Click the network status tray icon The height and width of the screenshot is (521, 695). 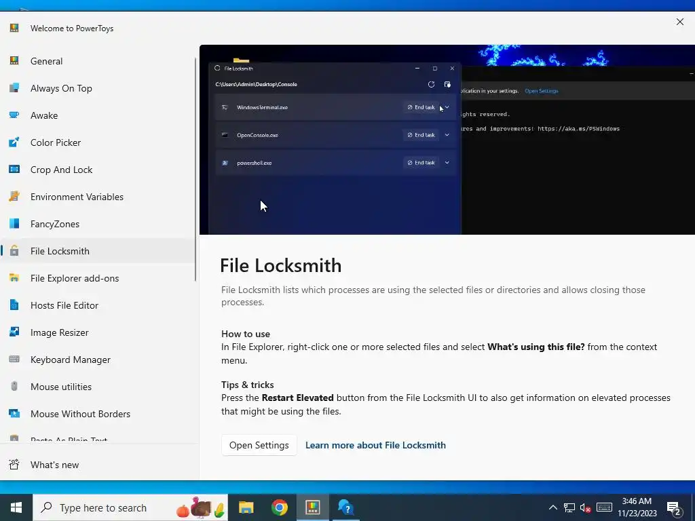pos(569,507)
